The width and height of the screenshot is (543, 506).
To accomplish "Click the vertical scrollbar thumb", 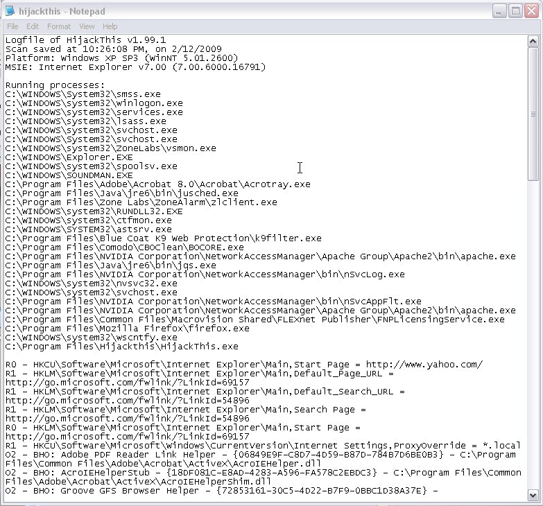I will coord(533,114).
